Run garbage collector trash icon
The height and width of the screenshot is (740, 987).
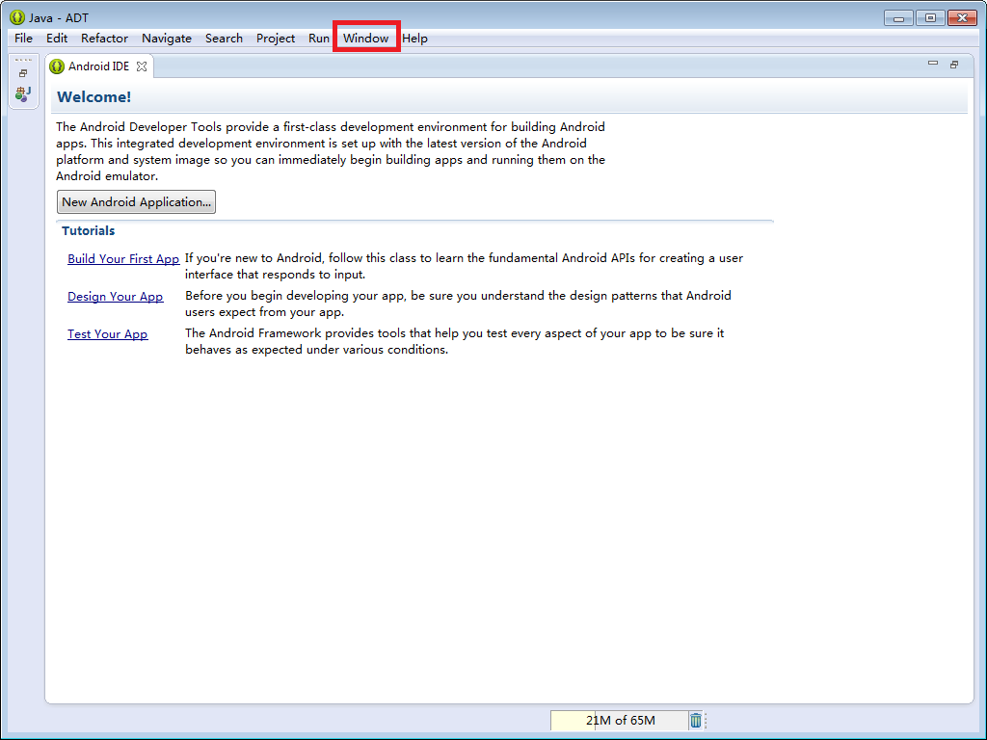coord(696,721)
